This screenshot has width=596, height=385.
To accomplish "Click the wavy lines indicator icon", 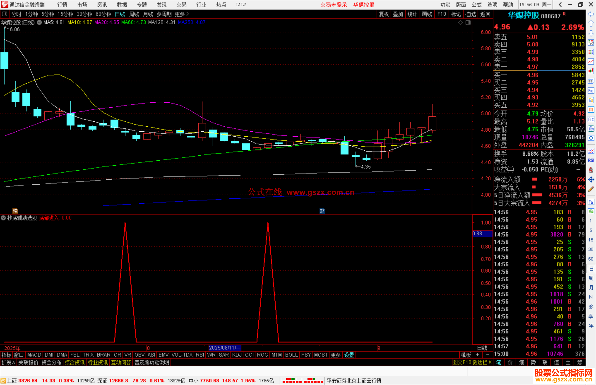I will coord(591,151).
